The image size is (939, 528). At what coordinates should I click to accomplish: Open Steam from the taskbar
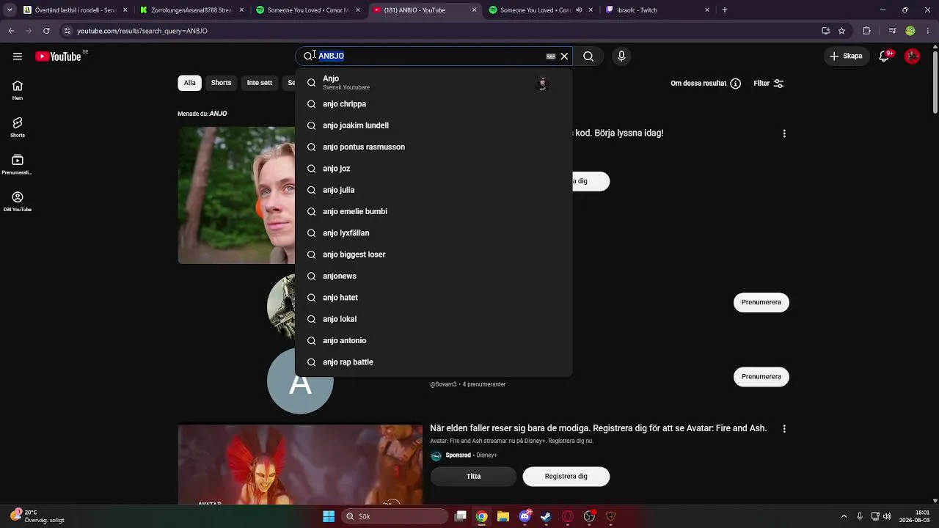pos(546,516)
